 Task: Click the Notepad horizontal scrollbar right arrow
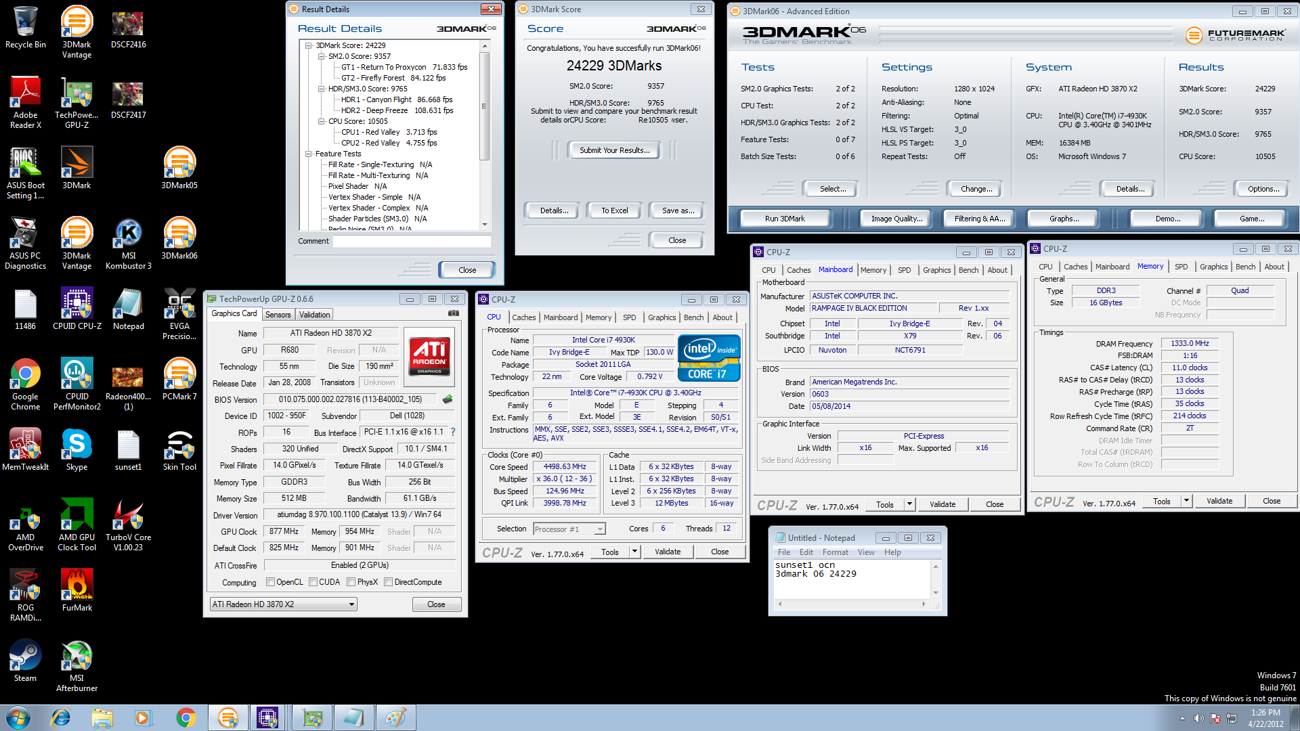point(924,604)
